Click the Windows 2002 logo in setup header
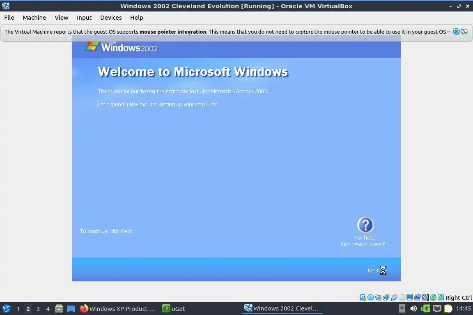473x315 pixels. pyautogui.click(x=121, y=47)
